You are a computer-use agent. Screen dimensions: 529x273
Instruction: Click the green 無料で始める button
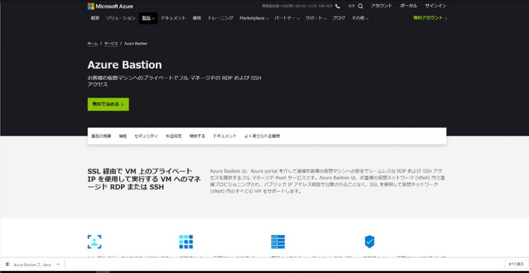click(x=108, y=104)
